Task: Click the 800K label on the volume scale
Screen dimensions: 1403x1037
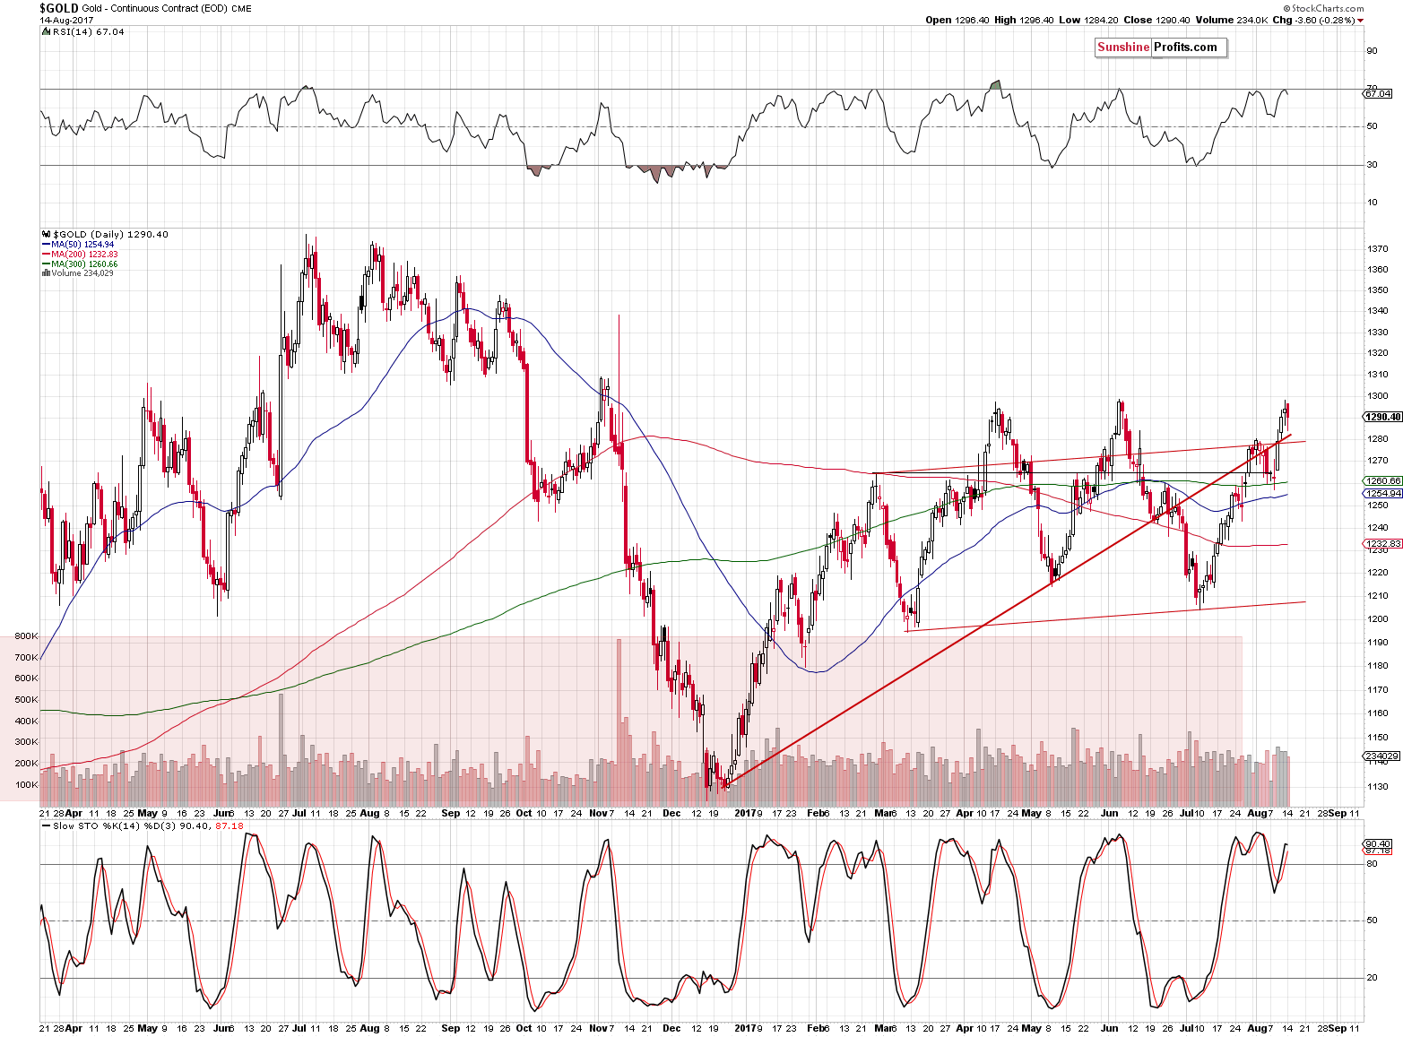Action: click(27, 635)
